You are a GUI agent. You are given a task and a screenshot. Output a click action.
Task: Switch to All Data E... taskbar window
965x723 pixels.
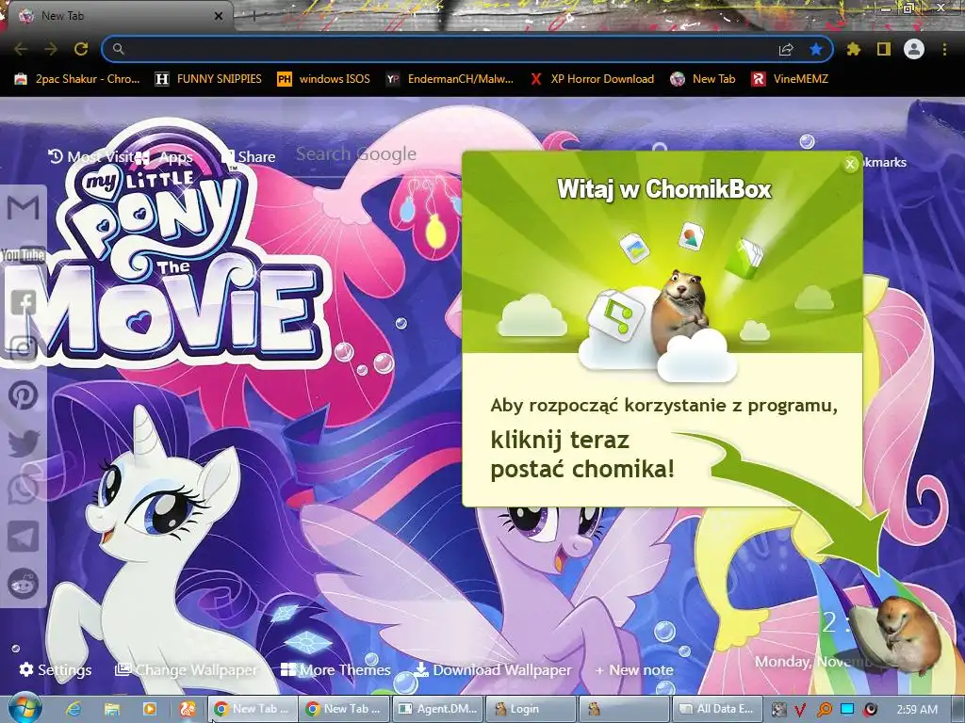[x=717, y=709]
